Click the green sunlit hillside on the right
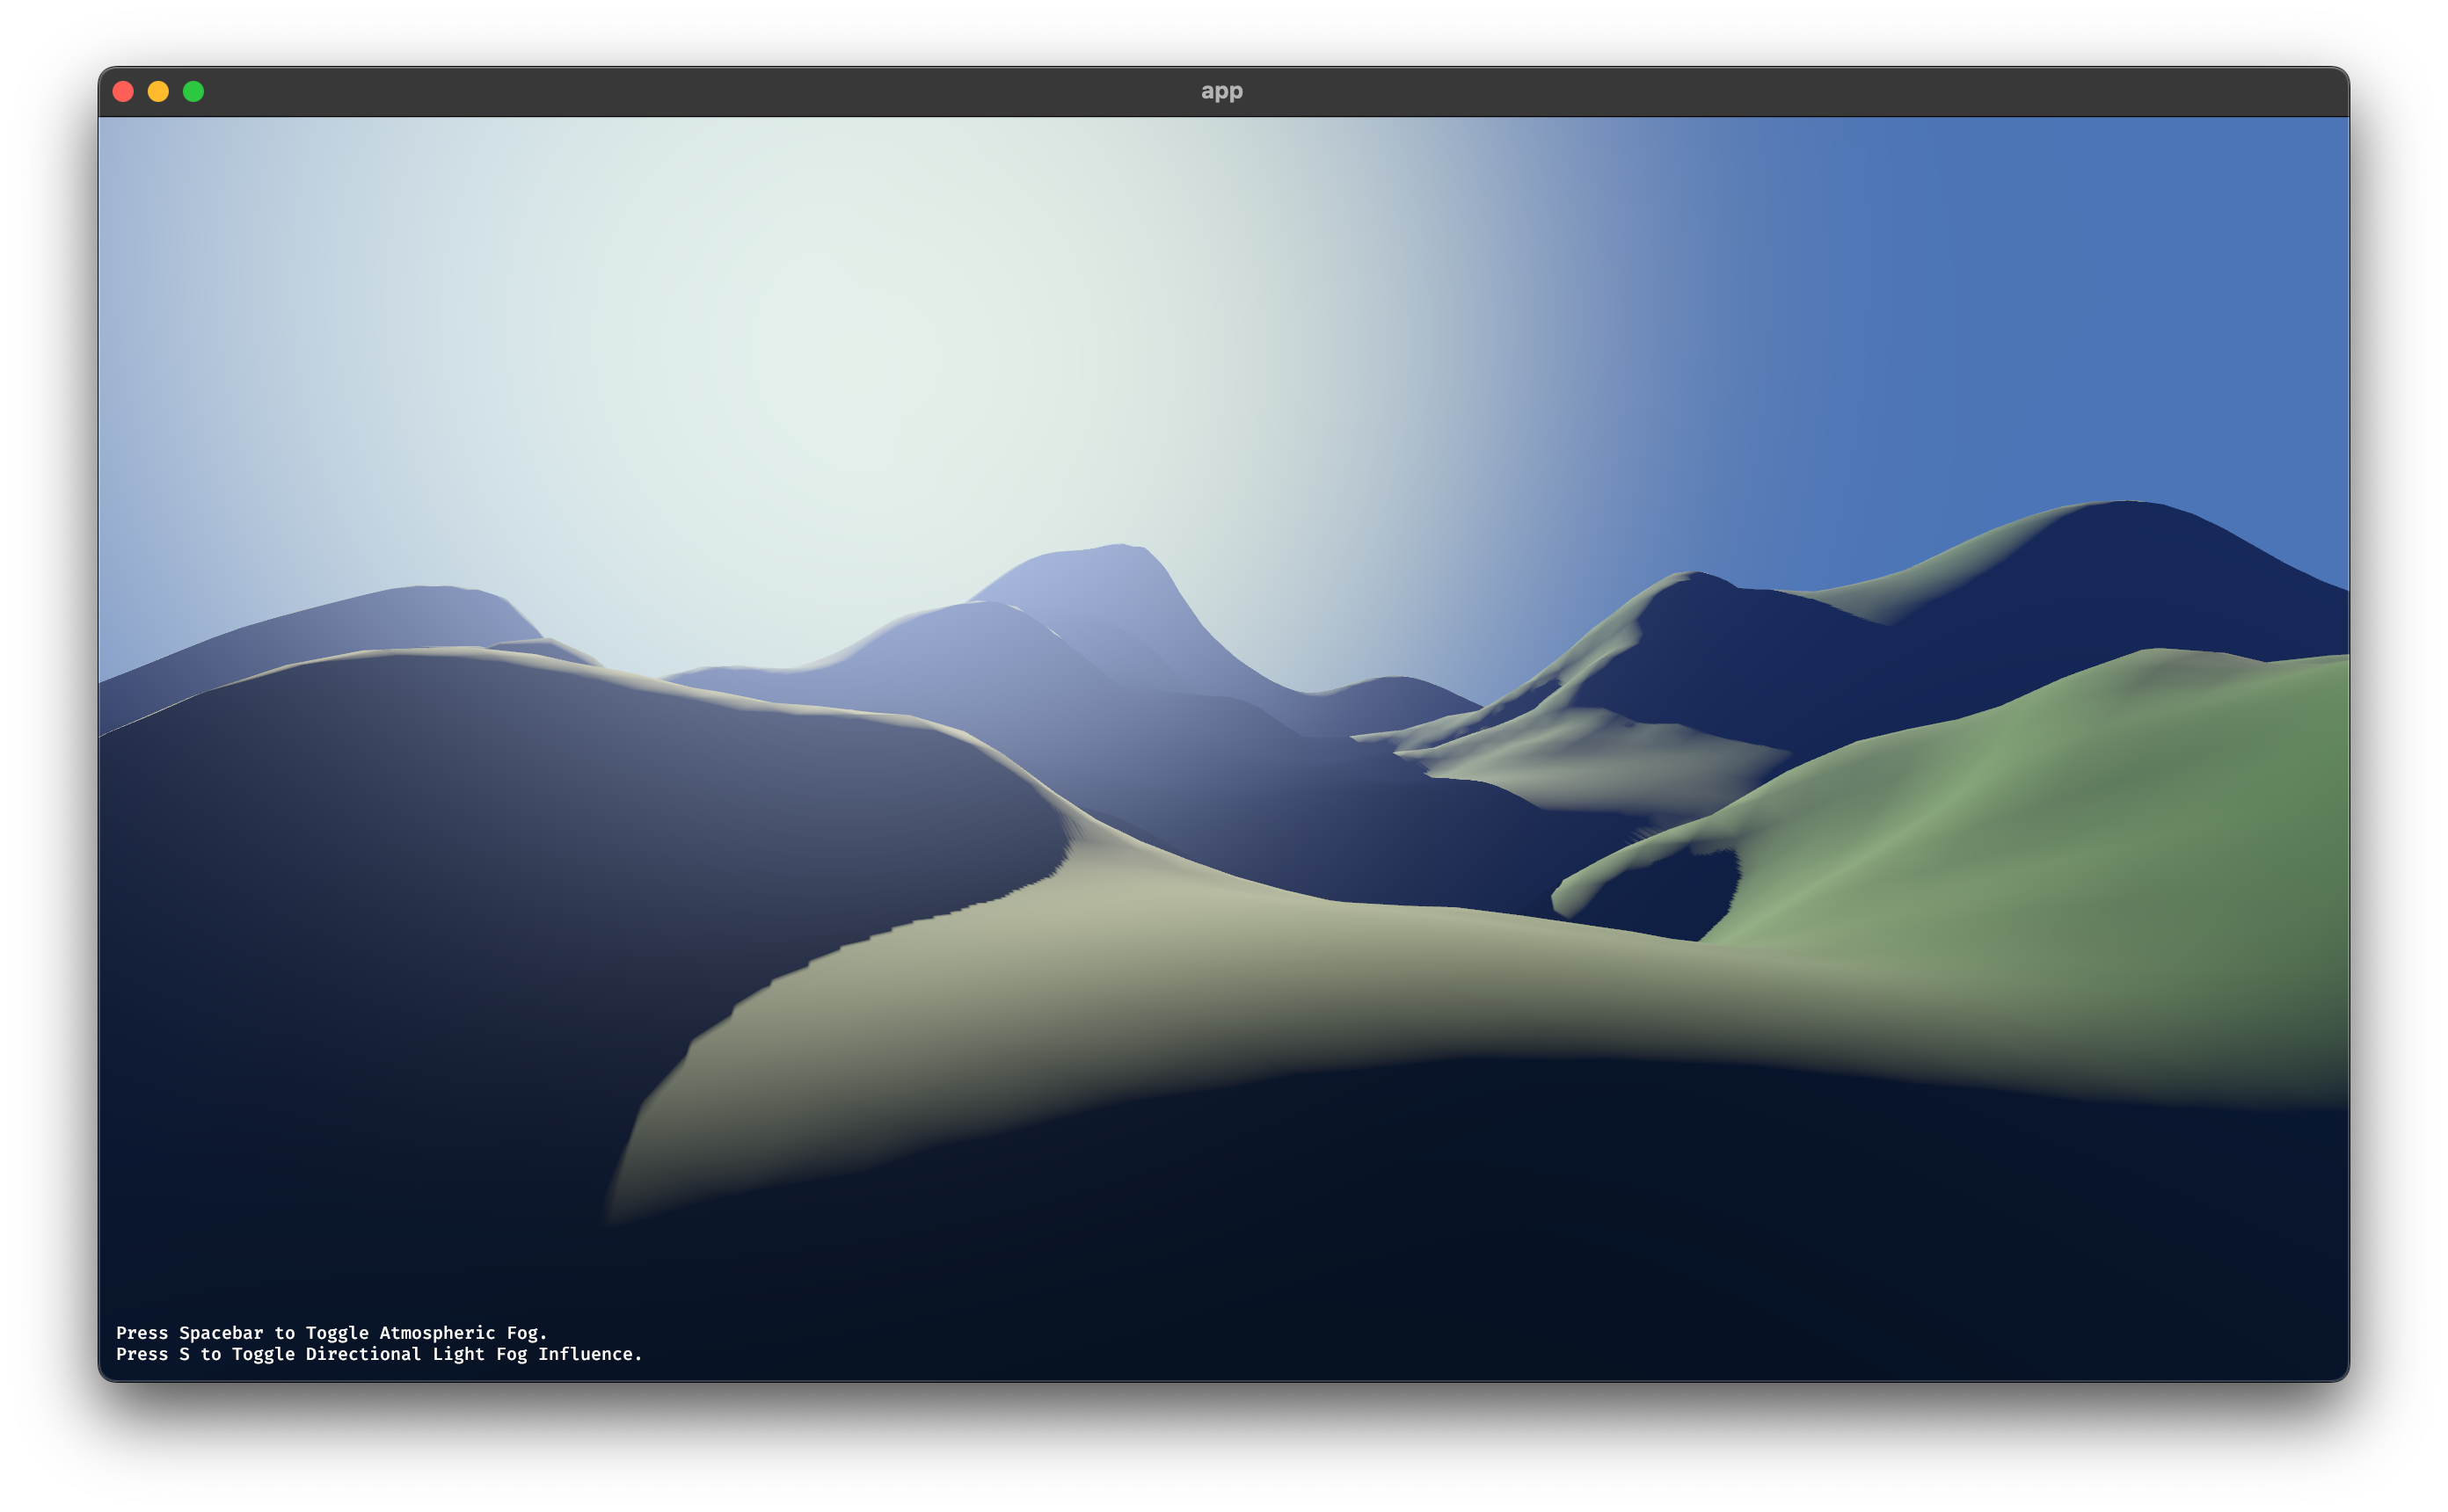 point(2050,820)
